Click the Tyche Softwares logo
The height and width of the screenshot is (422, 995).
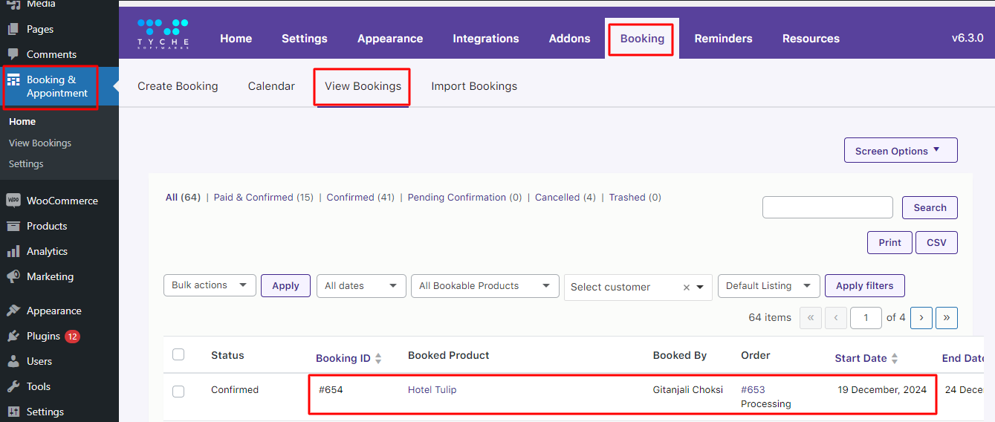click(x=163, y=34)
